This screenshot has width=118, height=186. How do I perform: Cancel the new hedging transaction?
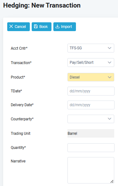pos(19,27)
